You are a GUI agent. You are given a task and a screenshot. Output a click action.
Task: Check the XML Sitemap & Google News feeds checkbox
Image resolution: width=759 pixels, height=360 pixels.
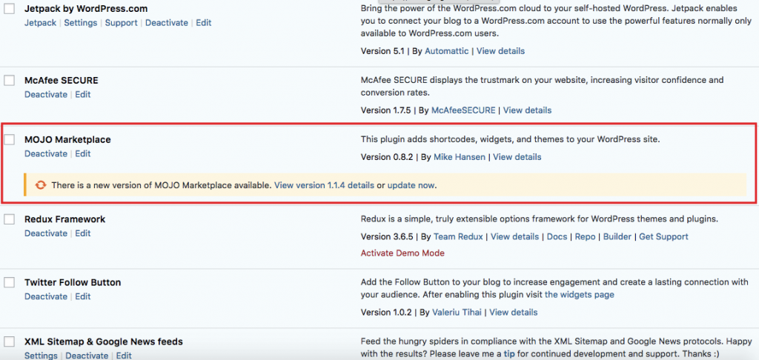pyautogui.click(x=9, y=341)
